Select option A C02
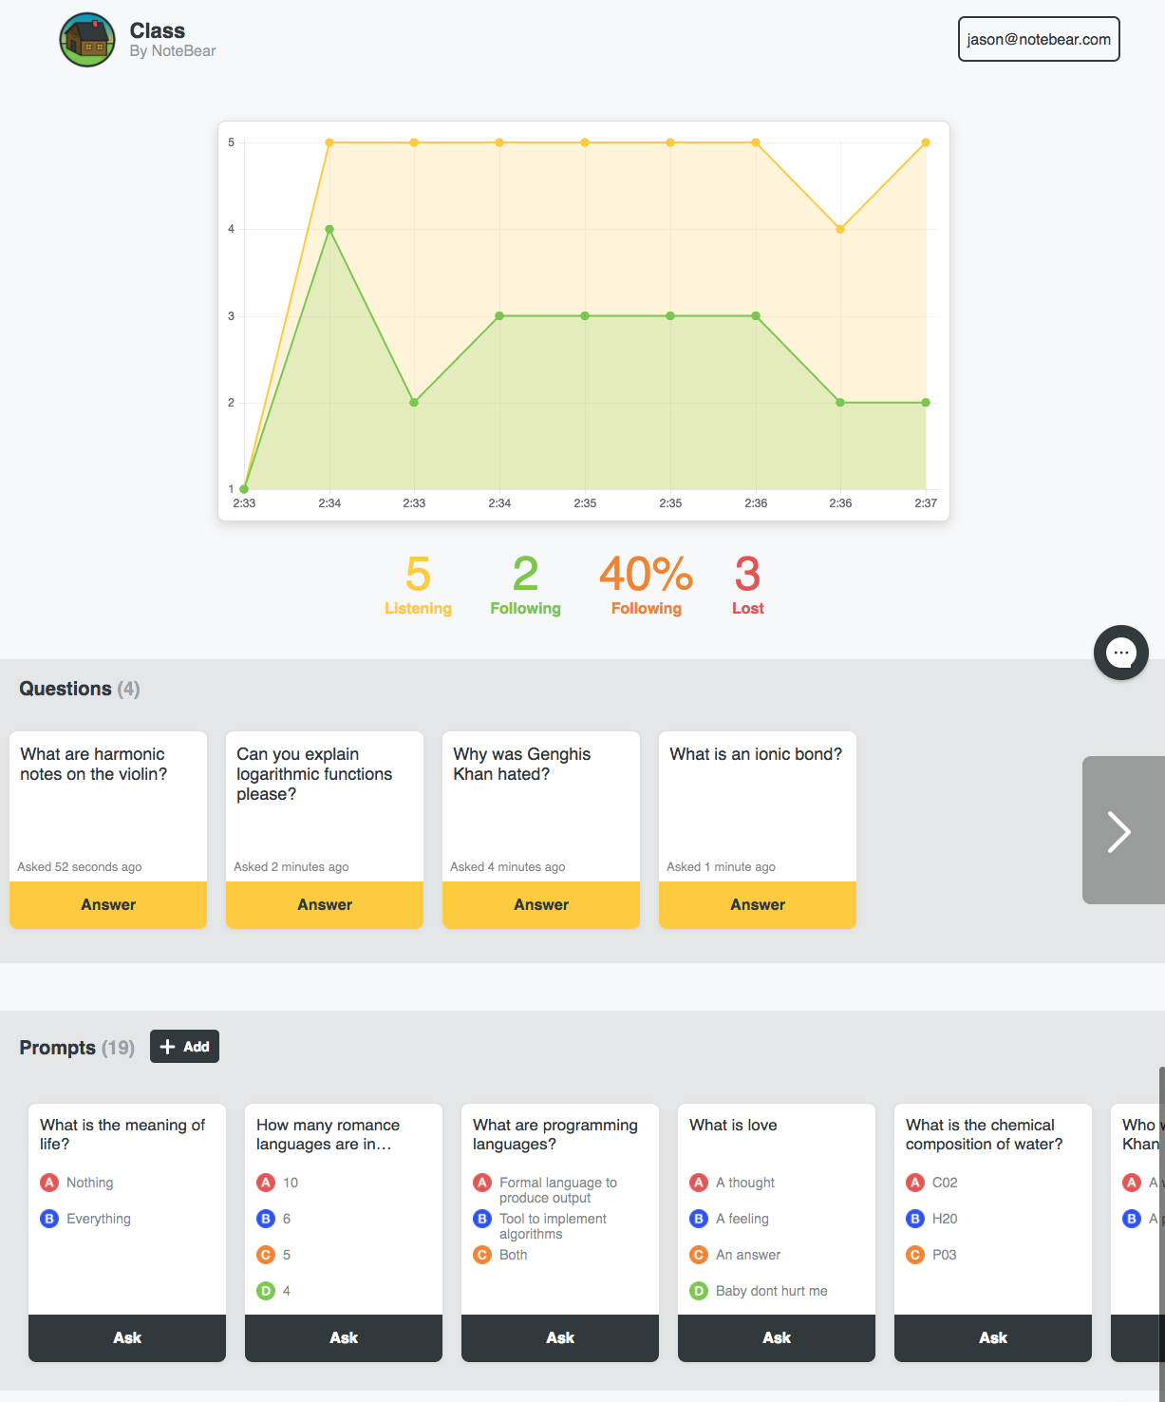Viewport: 1165px width, 1402px height. (x=931, y=1183)
